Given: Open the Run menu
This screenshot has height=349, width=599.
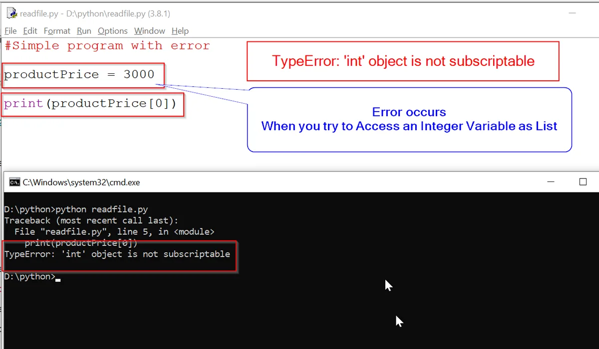Looking at the screenshot, I should tap(83, 31).
